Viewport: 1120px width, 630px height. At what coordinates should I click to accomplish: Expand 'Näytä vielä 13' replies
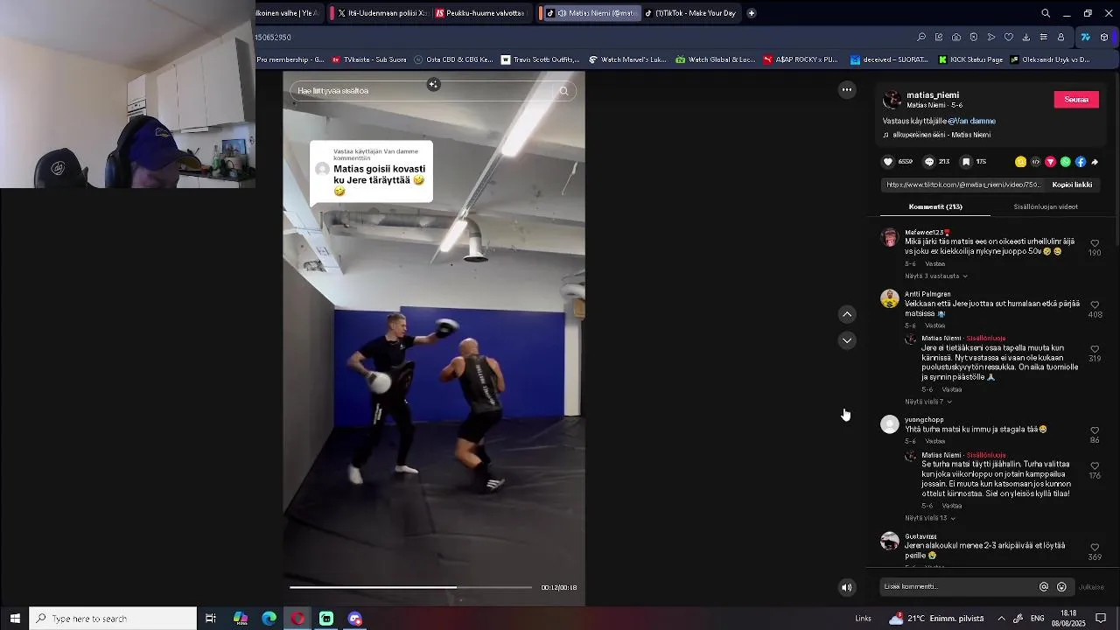930,518
